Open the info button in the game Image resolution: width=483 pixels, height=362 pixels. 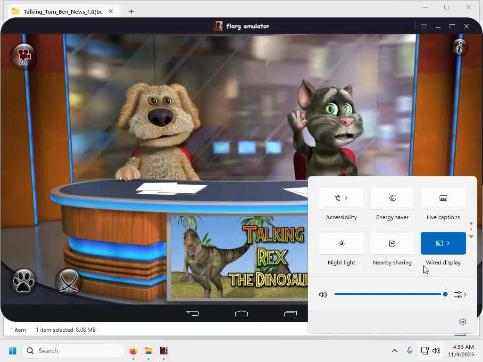coord(459,47)
